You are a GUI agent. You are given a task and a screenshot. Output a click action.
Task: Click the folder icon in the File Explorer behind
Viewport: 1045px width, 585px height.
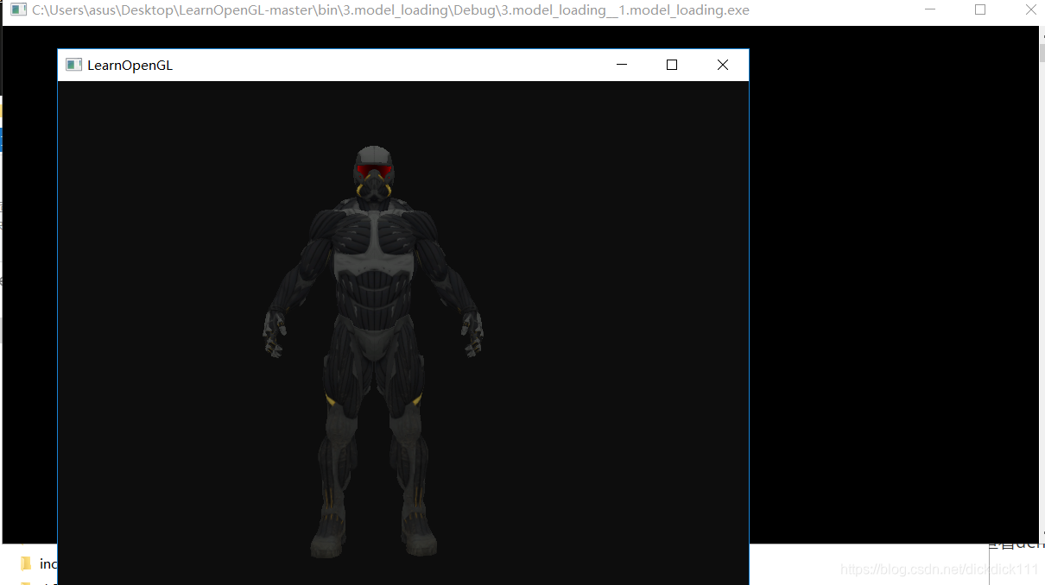pos(26,563)
